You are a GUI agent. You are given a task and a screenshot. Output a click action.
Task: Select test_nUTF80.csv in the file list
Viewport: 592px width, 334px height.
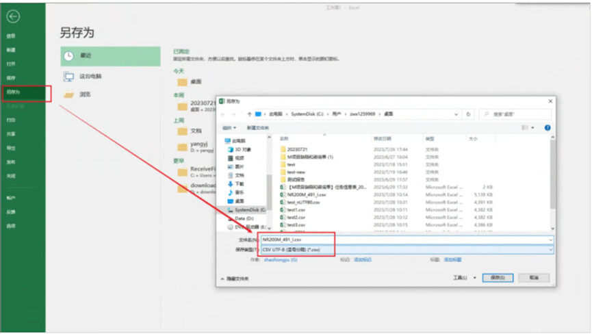coord(300,203)
